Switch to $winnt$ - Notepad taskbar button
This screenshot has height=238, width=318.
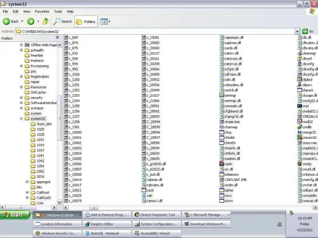tap(107, 233)
